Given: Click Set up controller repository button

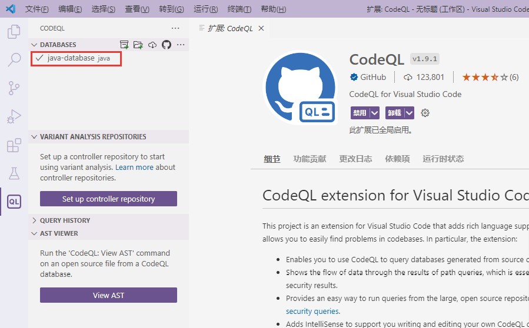Looking at the screenshot, I should (108, 199).
